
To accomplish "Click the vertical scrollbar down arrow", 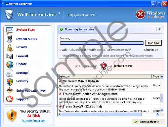I will pyautogui.click(x=162, y=110).
